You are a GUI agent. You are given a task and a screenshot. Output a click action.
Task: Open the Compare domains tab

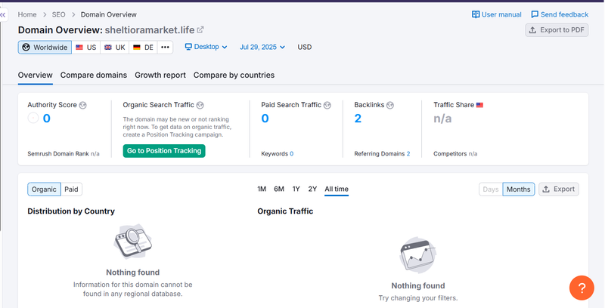tap(94, 75)
